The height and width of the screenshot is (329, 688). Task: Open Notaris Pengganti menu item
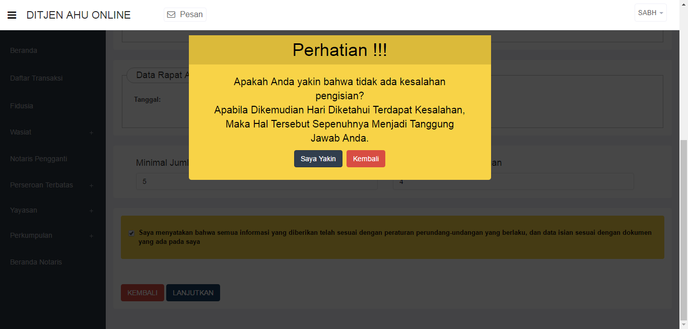pos(38,159)
